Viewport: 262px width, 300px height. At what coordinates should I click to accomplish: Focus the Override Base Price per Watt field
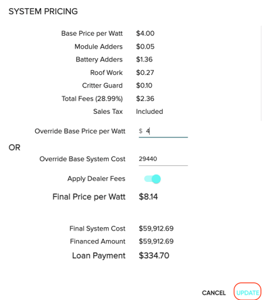click(163, 131)
